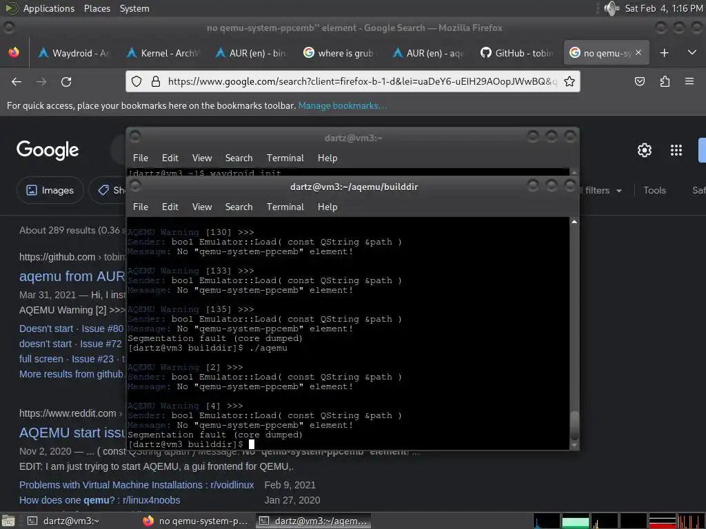Open the 'aqemu from AUR' search result
Image resolution: width=706 pixels, height=529 pixels.
[x=72, y=276]
